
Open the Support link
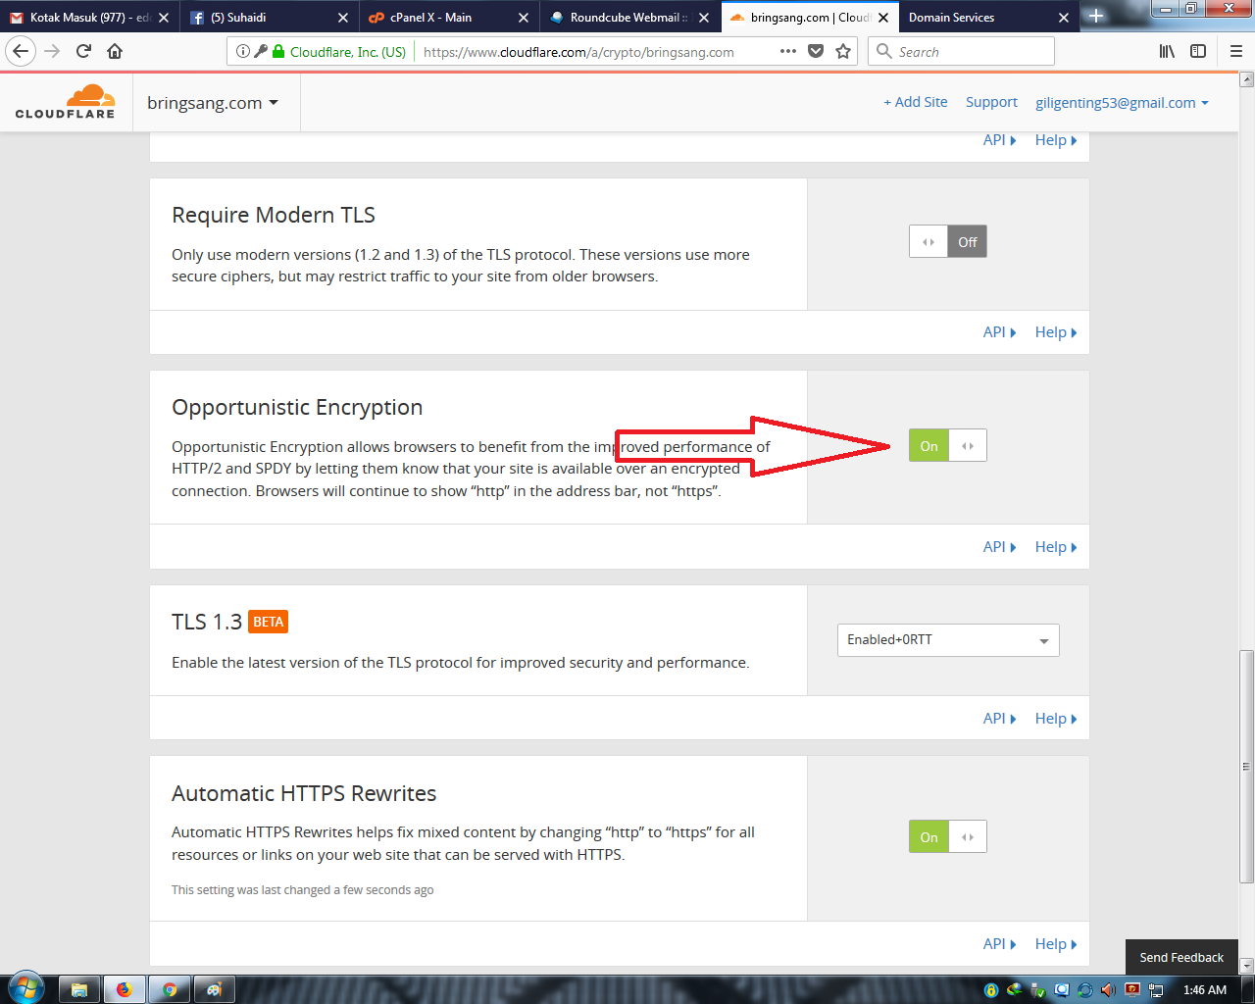click(991, 102)
